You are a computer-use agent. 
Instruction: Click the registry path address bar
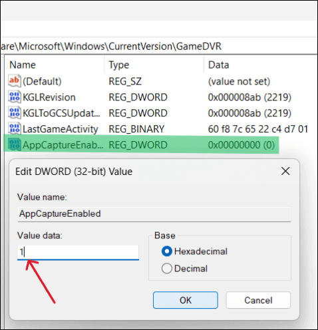[x=159, y=47]
